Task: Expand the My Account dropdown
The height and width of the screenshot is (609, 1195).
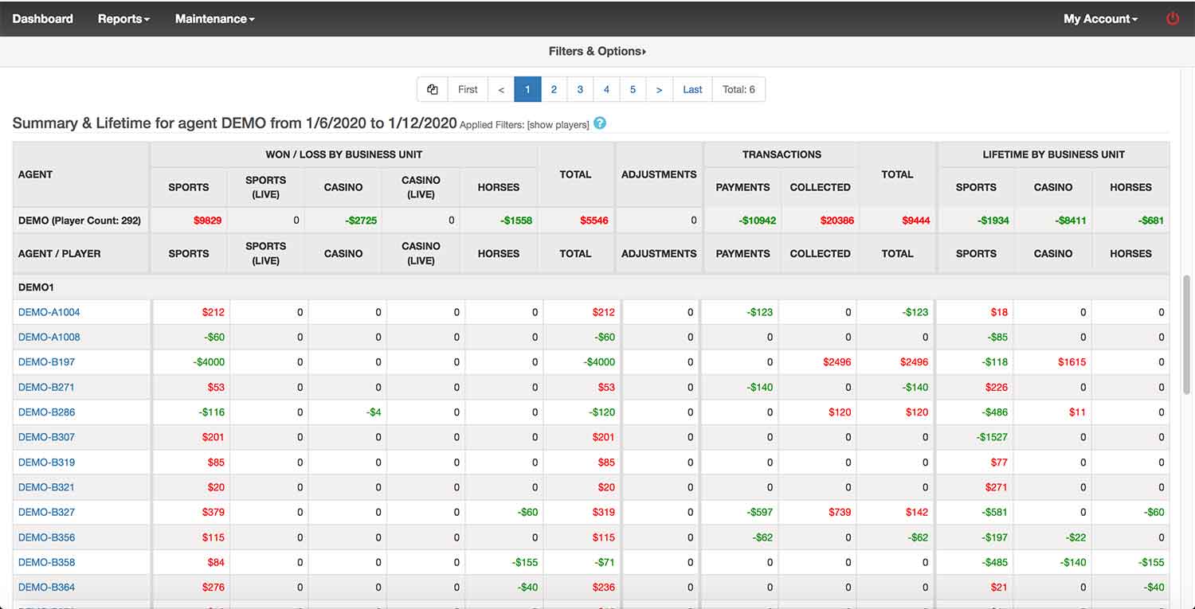Action: pos(1100,18)
